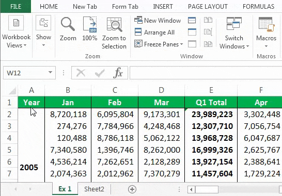Click cell containing 16,999,326
The height and width of the screenshot is (196, 282).
pyautogui.click(x=211, y=150)
